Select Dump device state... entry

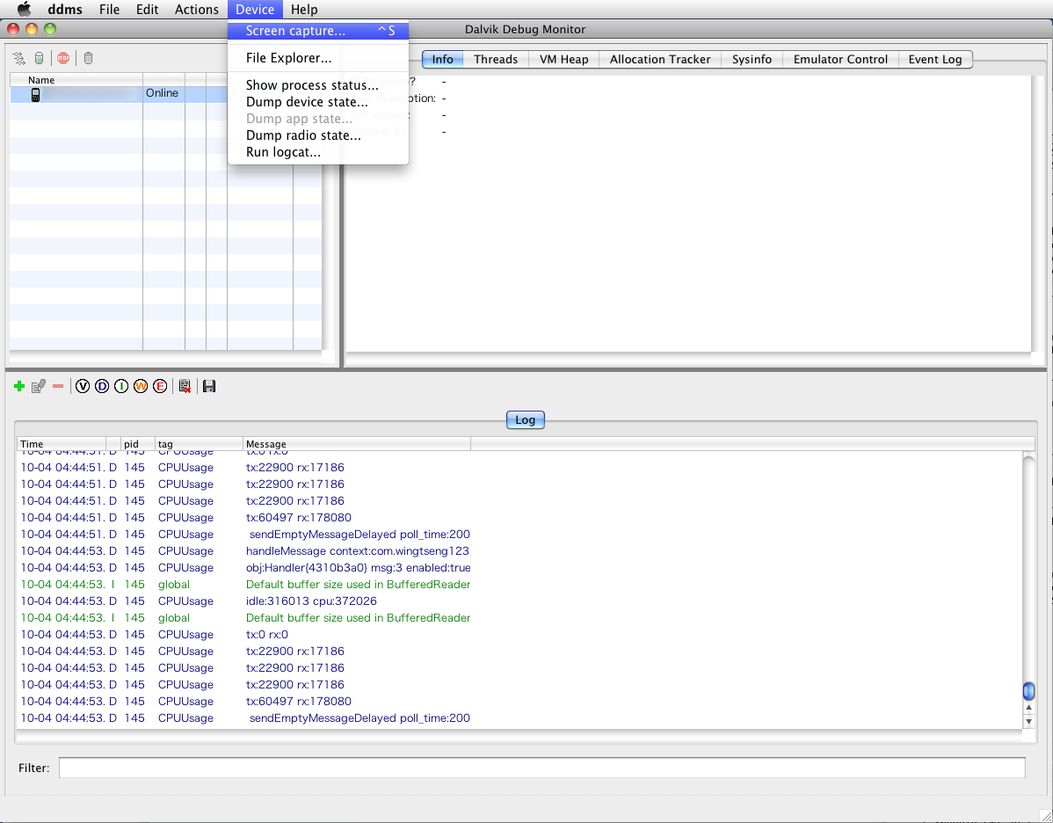318,102
